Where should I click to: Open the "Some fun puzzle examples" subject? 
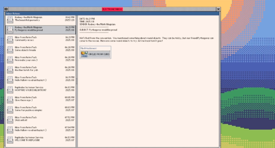[29, 110]
